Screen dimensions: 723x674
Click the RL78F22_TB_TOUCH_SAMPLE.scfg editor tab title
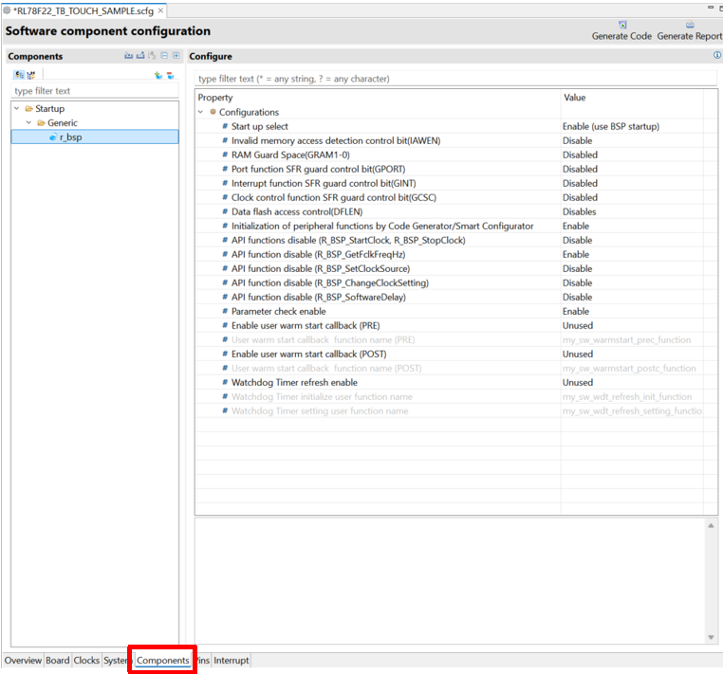click(x=83, y=10)
